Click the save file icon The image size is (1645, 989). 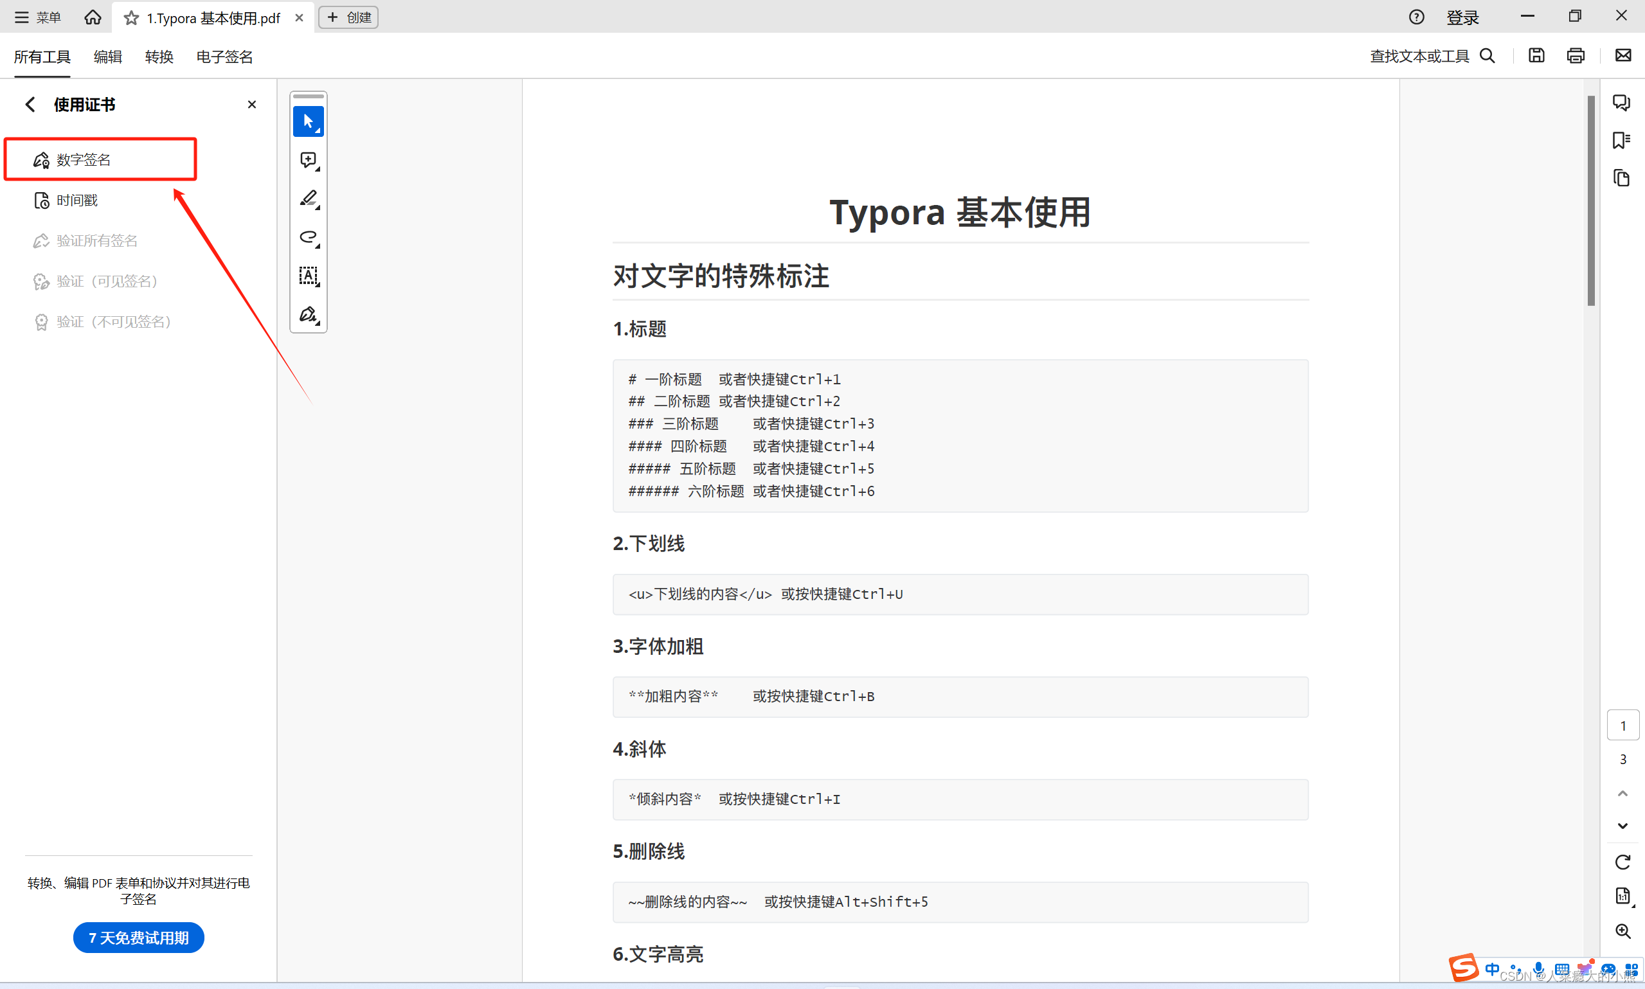pyautogui.click(x=1536, y=56)
